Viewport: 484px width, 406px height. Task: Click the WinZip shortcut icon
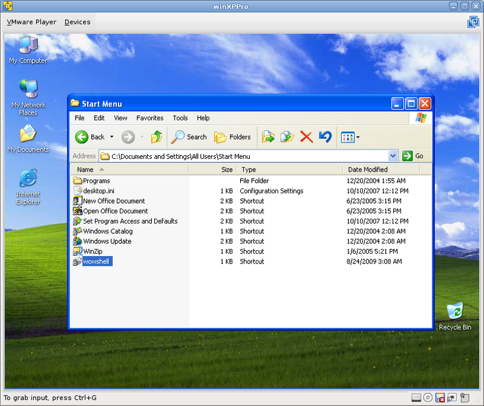[x=77, y=251]
